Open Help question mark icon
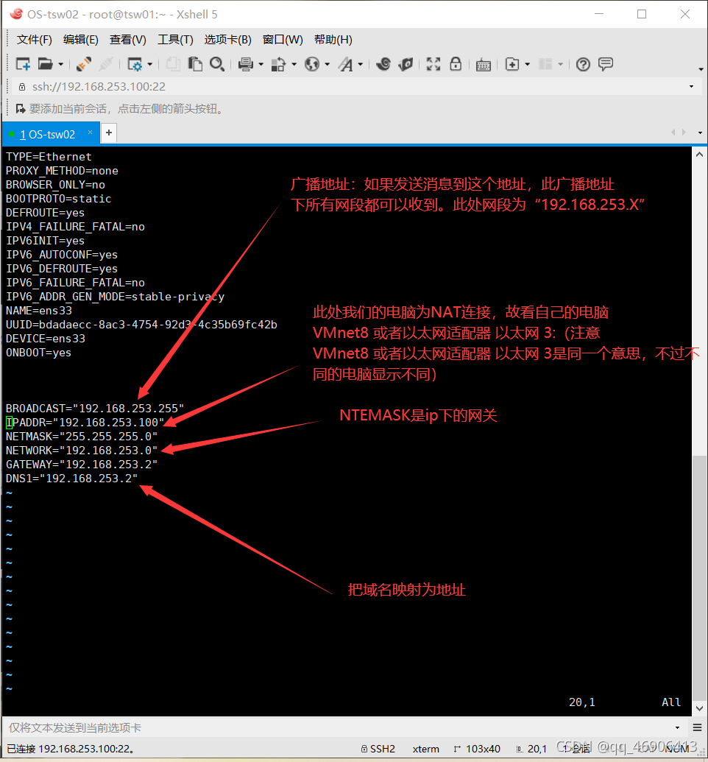Screen dimensions: 708x762 pos(583,64)
